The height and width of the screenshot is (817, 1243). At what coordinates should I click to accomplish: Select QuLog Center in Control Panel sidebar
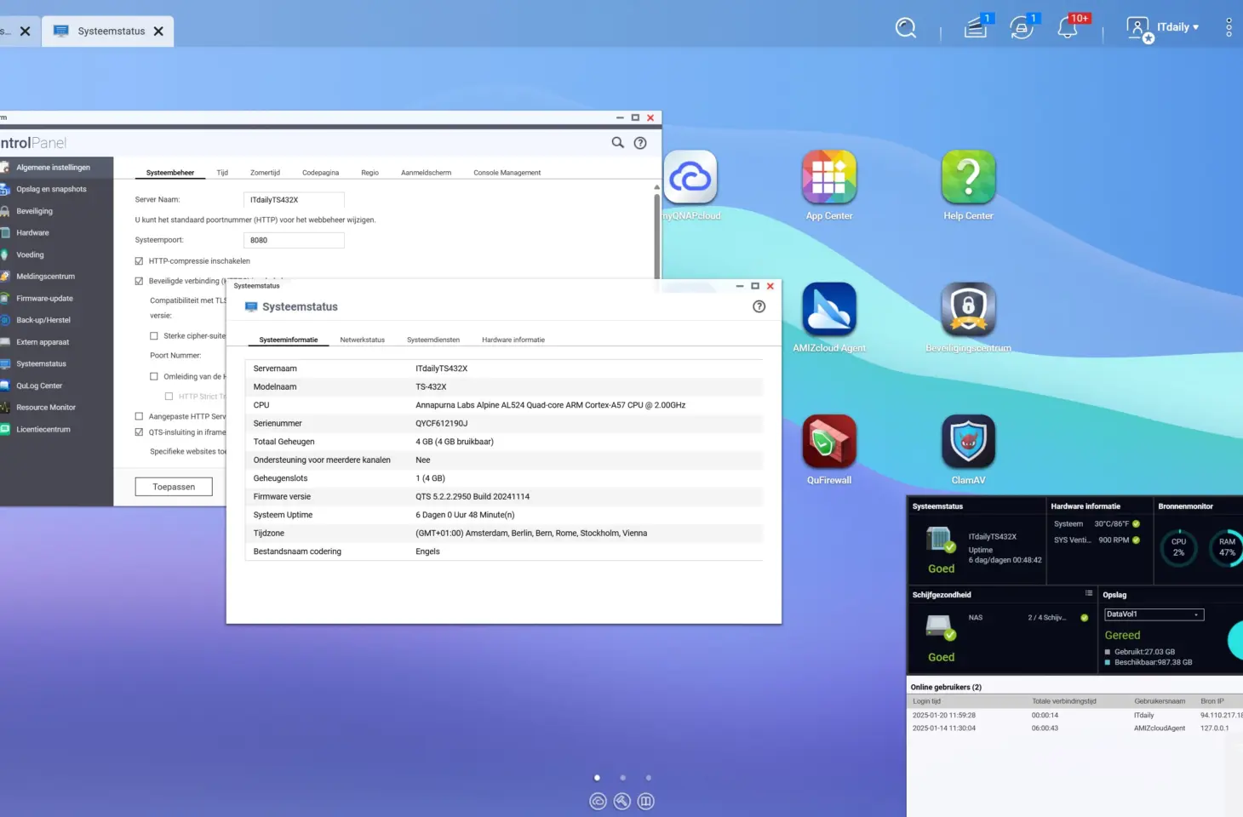coord(56,386)
